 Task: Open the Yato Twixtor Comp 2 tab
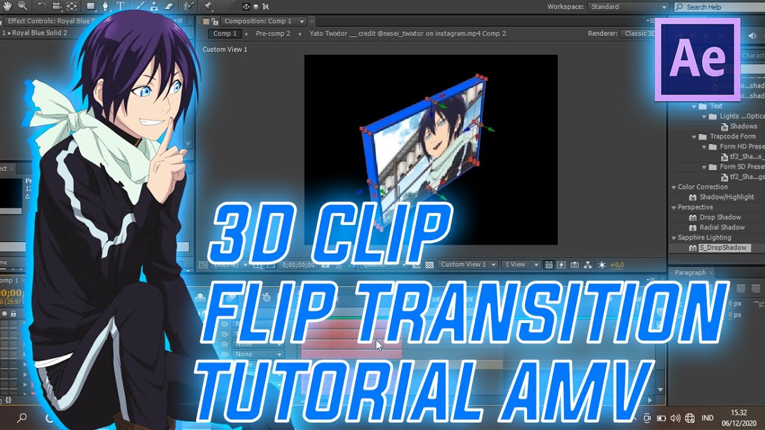[x=408, y=33]
